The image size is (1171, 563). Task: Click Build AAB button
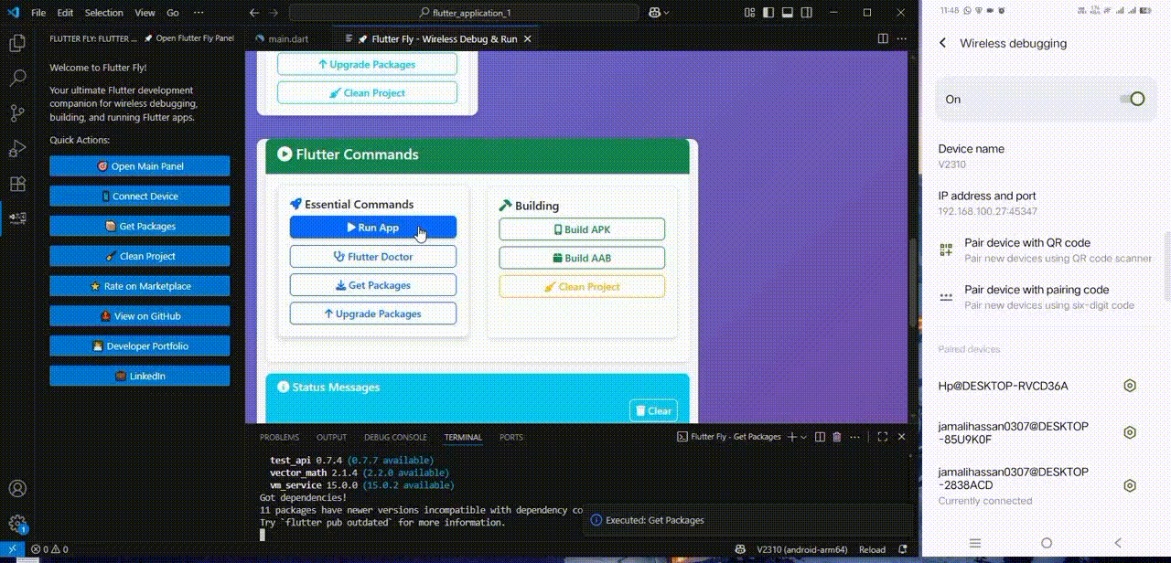[x=582, y=258]
